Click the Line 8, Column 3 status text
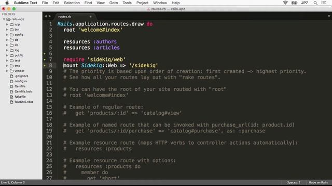 click(12, 182)
